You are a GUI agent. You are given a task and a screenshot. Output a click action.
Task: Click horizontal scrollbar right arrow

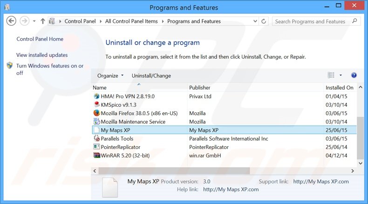pyautogui.click(x=353, y=171)
